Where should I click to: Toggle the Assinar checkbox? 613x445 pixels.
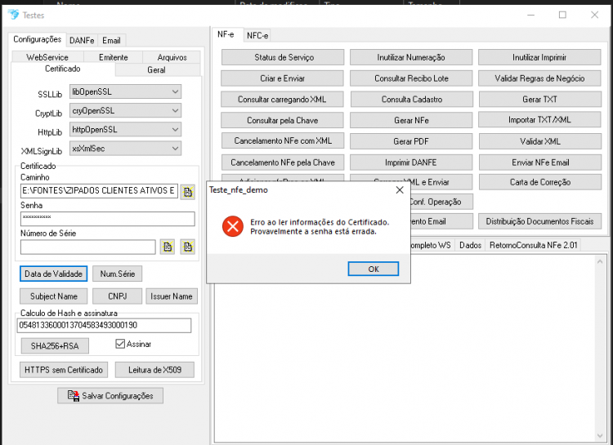click(120, 344)
